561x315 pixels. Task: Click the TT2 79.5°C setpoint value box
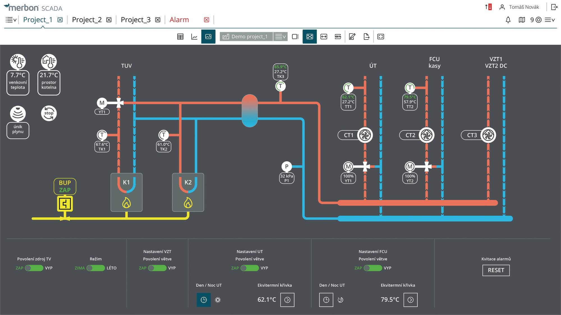click(x=410, y=102)
